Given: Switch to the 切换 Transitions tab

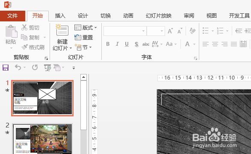Looking at the screenshot, I should point(106,16).
